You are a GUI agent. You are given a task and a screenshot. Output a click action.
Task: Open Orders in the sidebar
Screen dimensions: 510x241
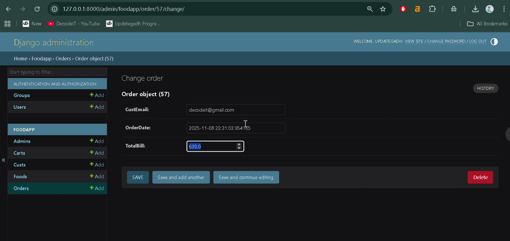click(x=21, y=188)
